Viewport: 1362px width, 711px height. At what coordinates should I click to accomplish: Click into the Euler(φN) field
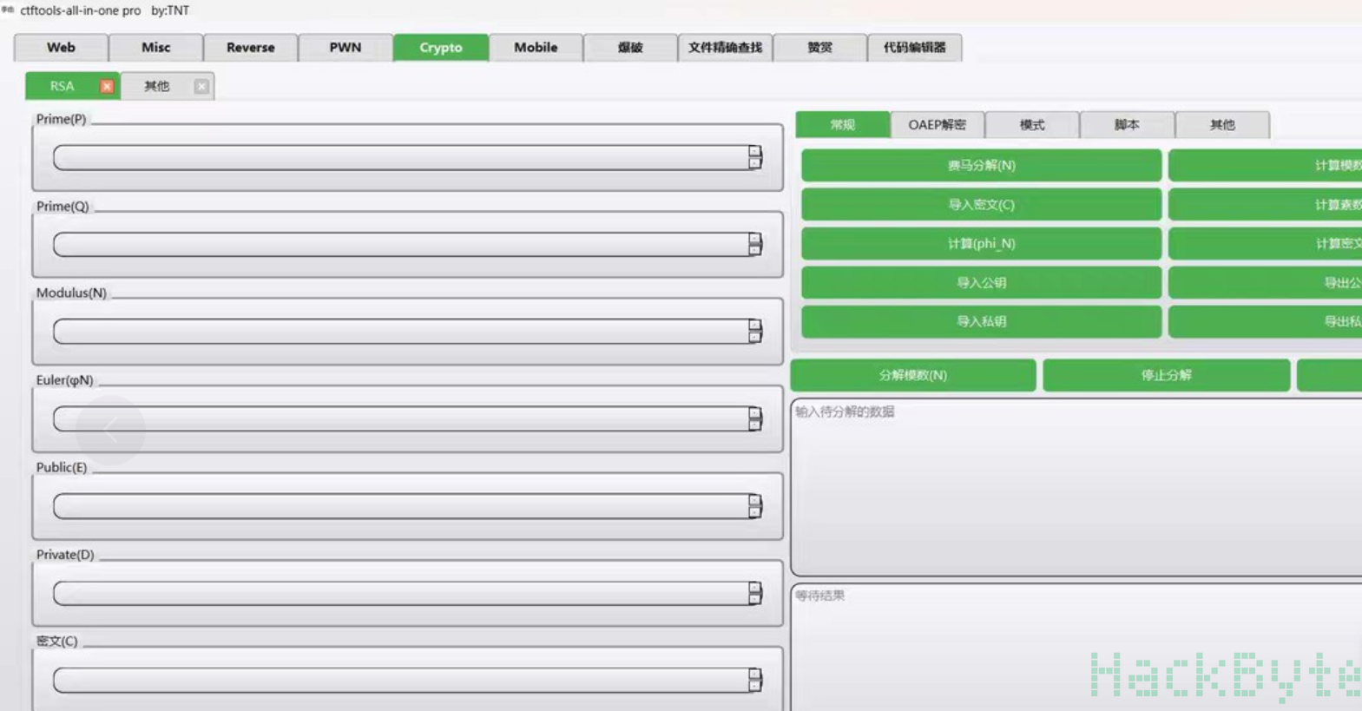pyautogui.click(x=408, y=418)
